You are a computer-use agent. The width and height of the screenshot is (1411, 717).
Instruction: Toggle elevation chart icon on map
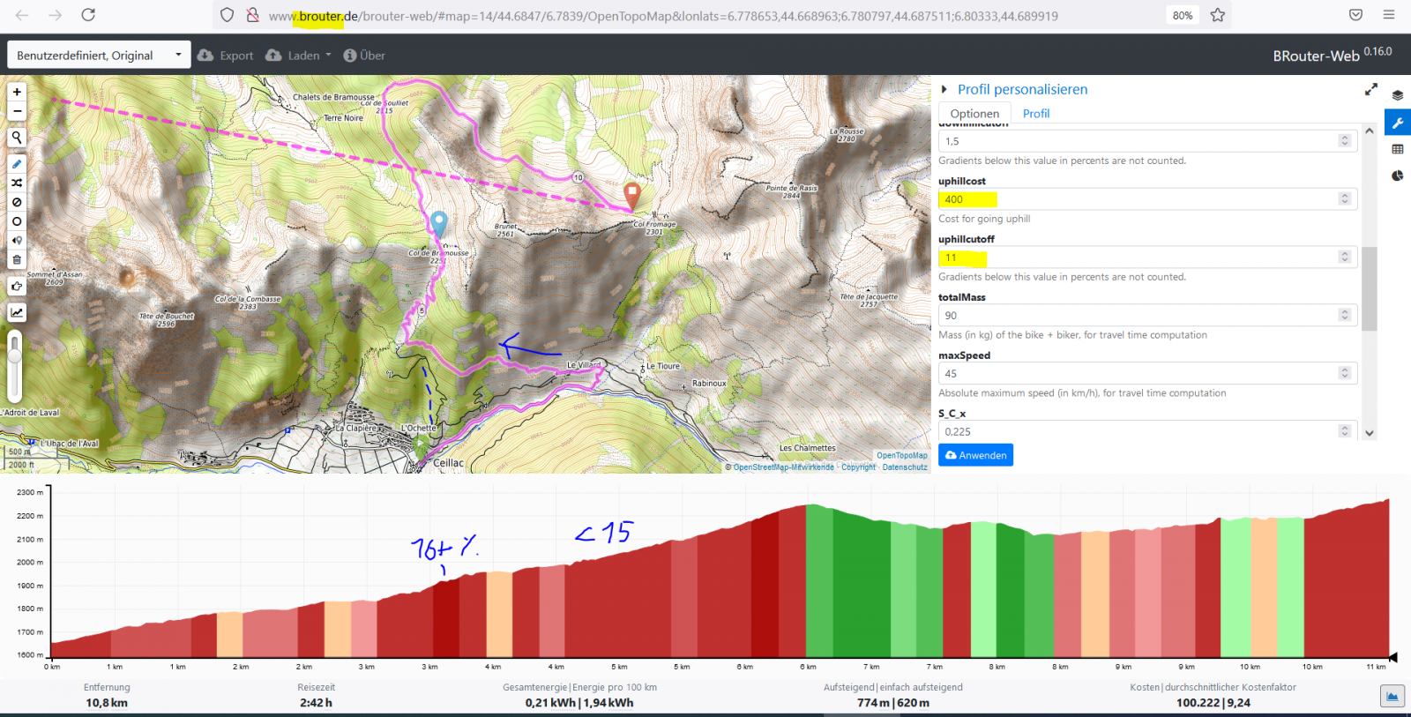click(x=17, y=312)
